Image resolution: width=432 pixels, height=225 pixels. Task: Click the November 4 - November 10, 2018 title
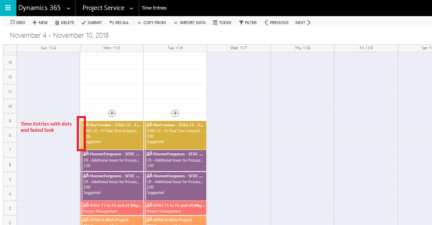click(59, 36)
